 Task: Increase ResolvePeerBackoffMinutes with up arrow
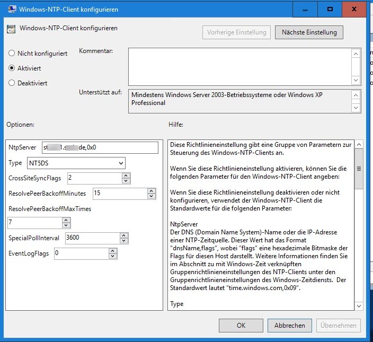tap(152, 191)
